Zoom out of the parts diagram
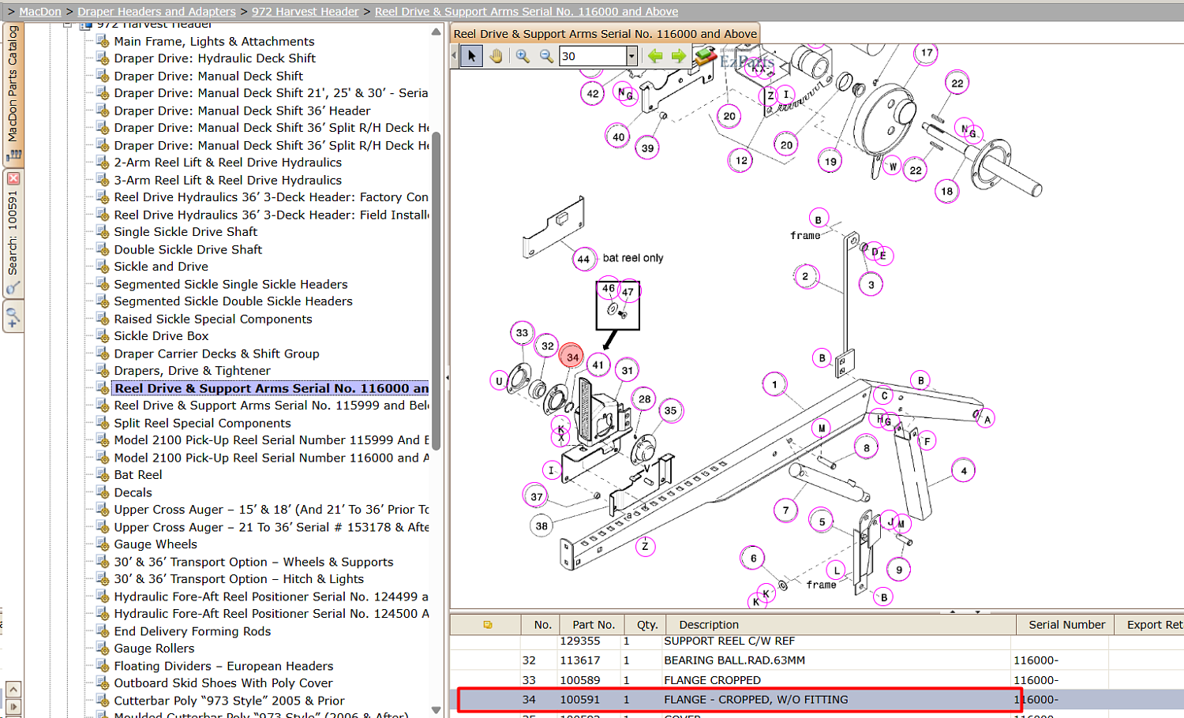 pyautogui.click(x=546, y=56)
